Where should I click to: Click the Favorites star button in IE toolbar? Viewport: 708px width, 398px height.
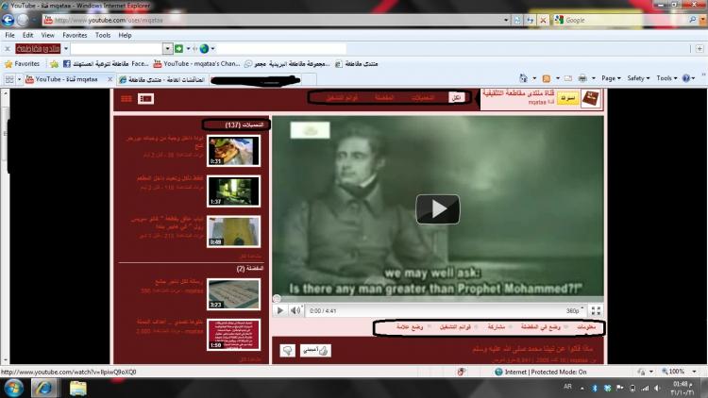tap(23, 63)
